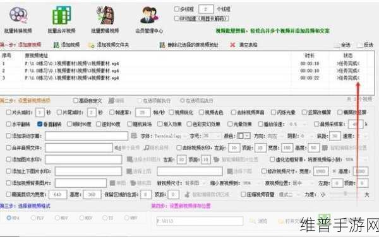Enable the 添加滚动字幕 scrolling subtitle checkbox
379x237 pixels.
(x=8, y=136)
